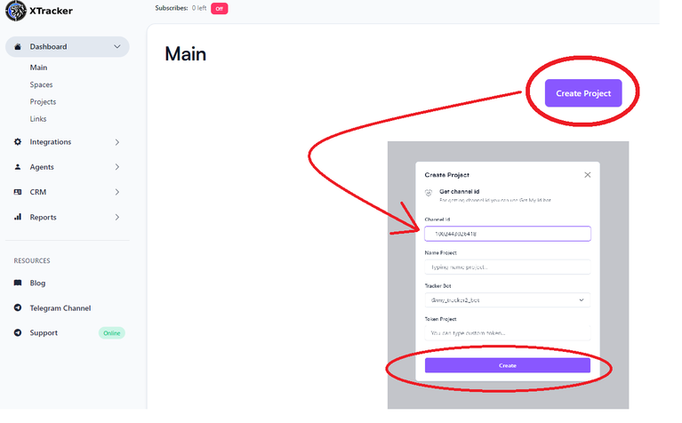Image resolution: width=682 pixels, height=423 pixels.
Task: Click the Integrations gear icon
Action: (18, 142)
